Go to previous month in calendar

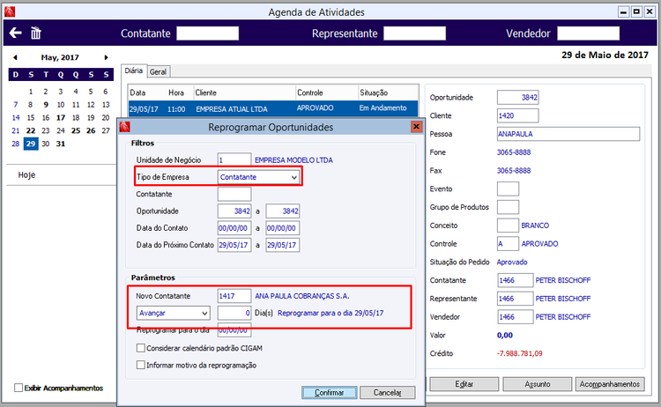(x=15, y=57)
